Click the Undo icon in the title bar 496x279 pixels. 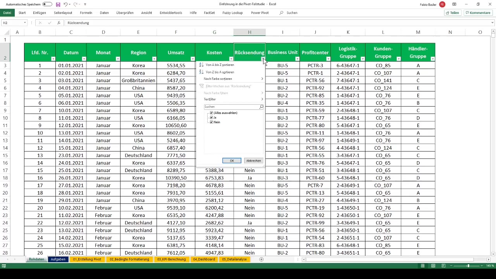(65, 4)
